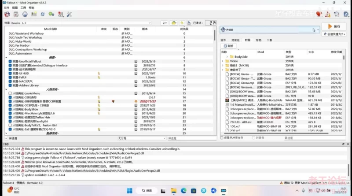Switch to the 下载 tab
The width and height of the screenshot is (352, 196).
[x=269, y=40]
